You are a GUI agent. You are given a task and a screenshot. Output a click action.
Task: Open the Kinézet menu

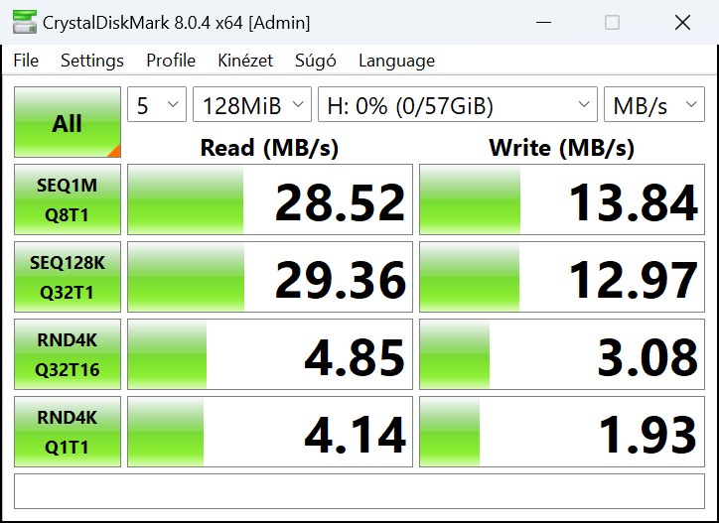[245, 61]
